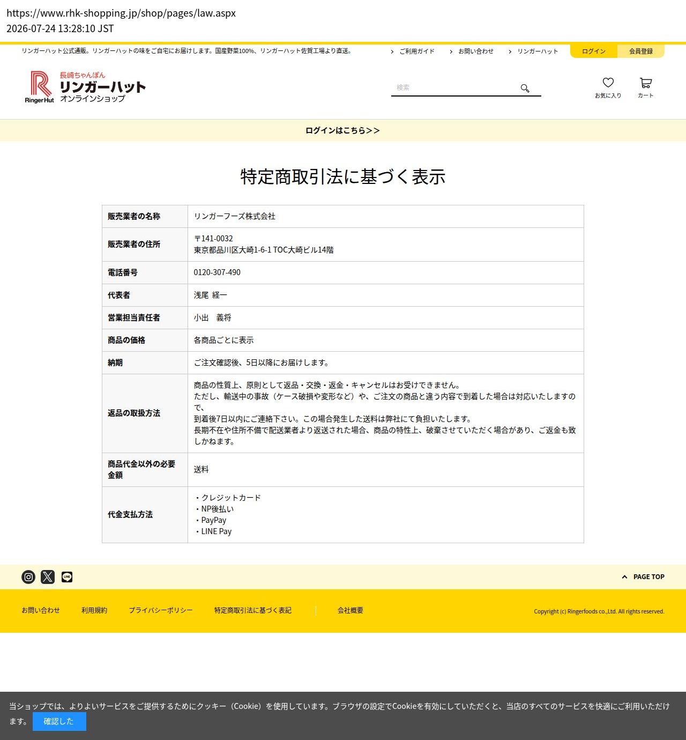686x740 pixels.
Task: Open the header お問い合わせ link
Action: tap(472, 51)
